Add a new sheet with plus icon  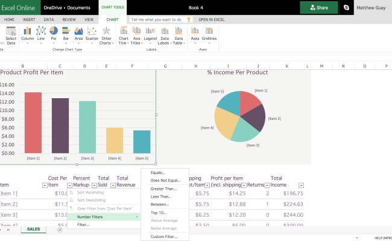pos(60,230)
